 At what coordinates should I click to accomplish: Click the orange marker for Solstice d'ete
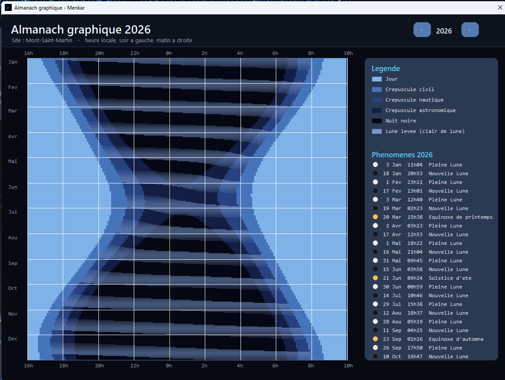(x=375, y=278)
